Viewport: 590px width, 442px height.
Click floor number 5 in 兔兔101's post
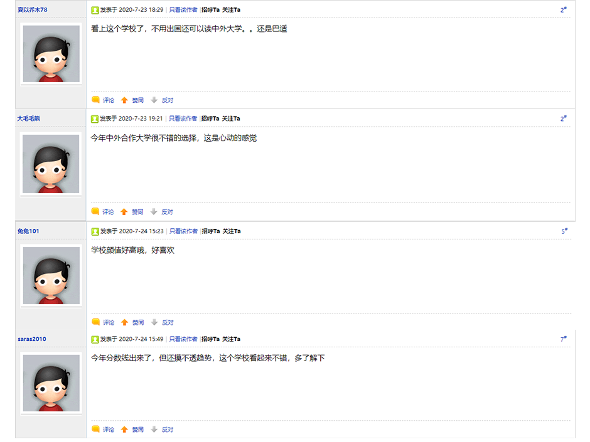(564, 231)
